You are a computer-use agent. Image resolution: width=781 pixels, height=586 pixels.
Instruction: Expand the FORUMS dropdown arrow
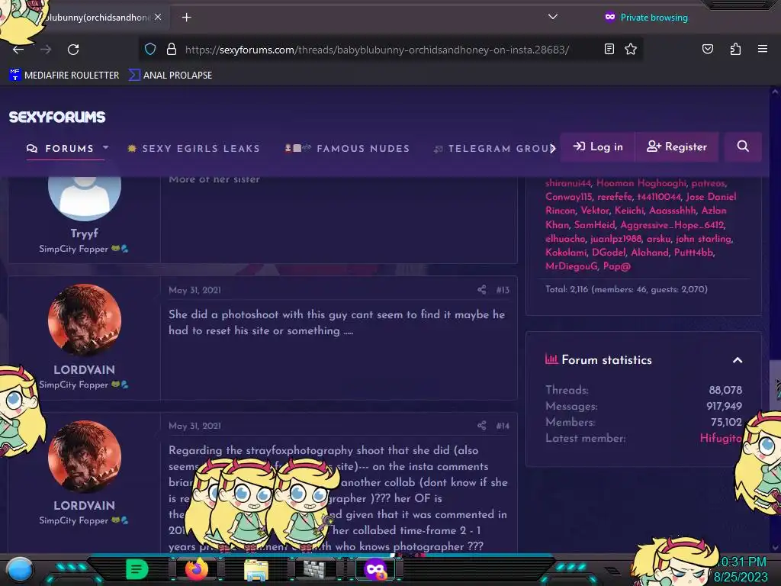(x=105, y=147)
